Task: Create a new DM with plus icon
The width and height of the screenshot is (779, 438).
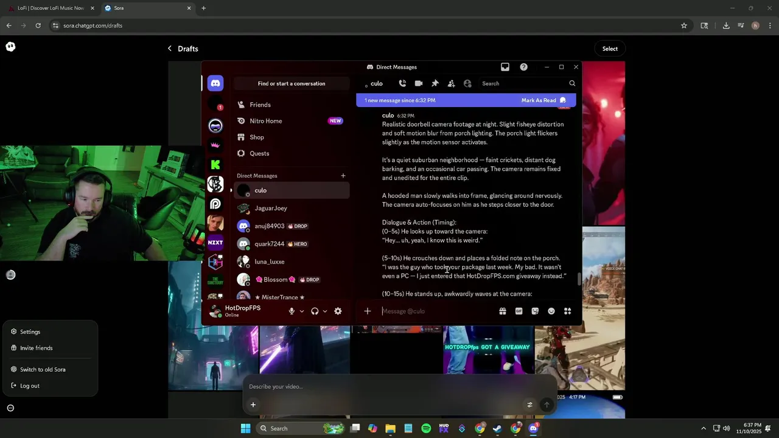Action: 343,176
